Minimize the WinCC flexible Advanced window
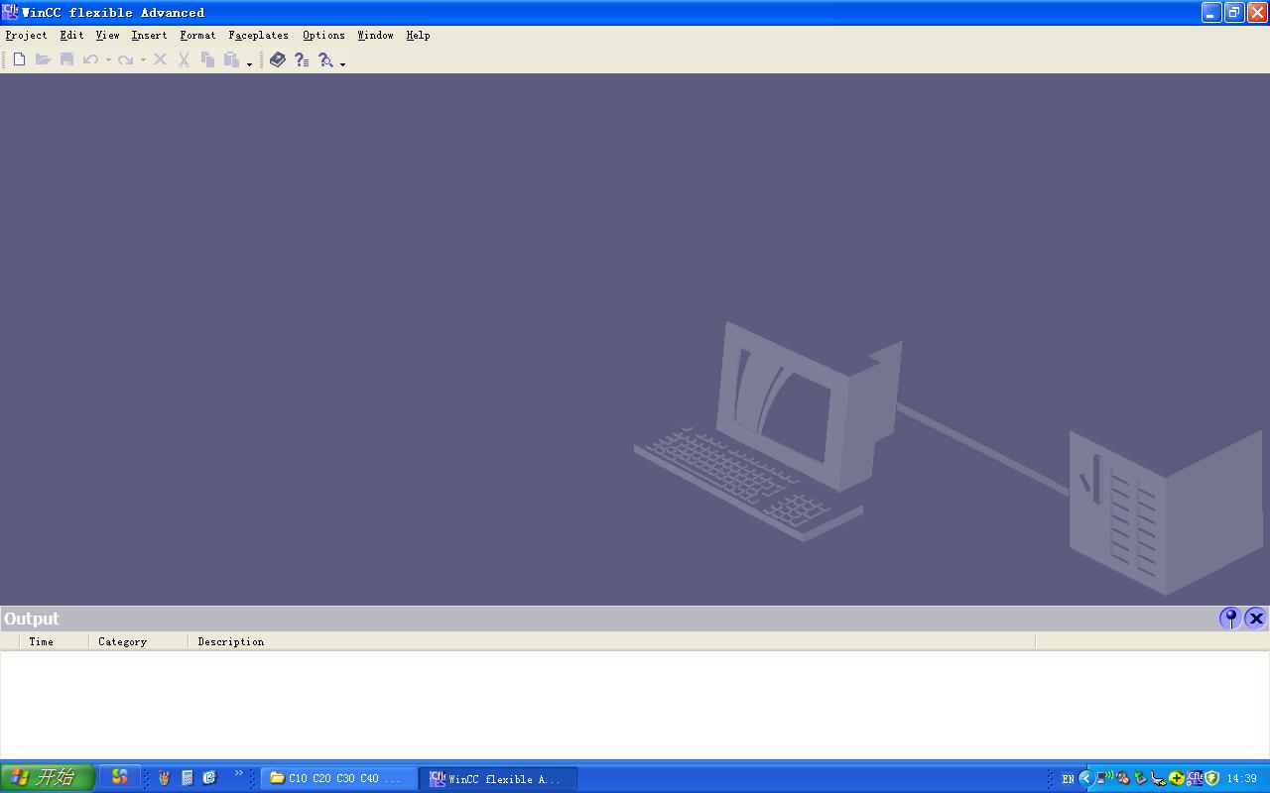 click(x=1211, y=12)
